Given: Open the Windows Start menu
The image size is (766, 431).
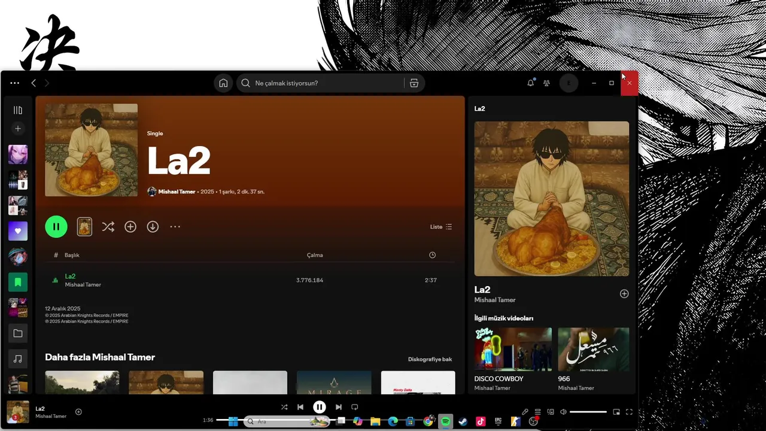Looking at the screenshot, I should (233, 421).
